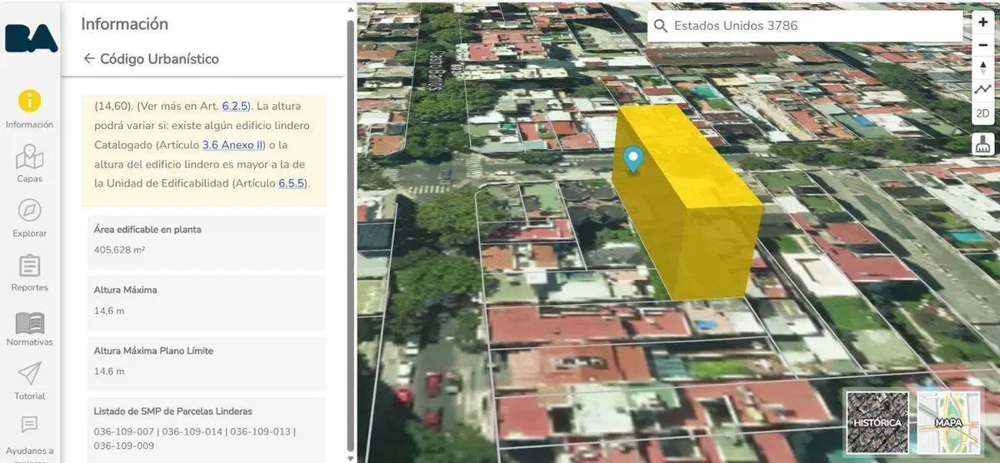Open the Artículo 6.5.5 link
1000x463 pixels.
[x=292, y=182]
